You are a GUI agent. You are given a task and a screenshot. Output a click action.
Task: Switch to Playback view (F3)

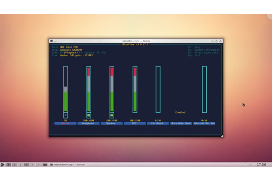(x=69, y=52)
